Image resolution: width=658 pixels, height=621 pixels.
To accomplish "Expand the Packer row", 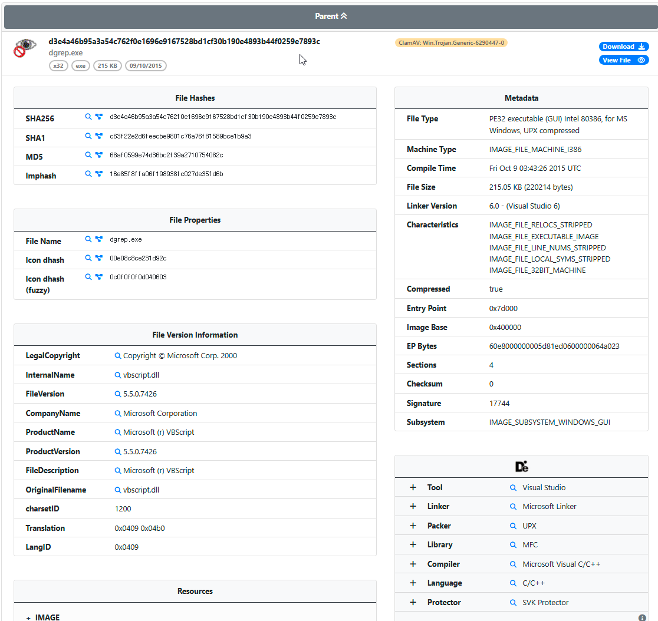I will 413,526.
